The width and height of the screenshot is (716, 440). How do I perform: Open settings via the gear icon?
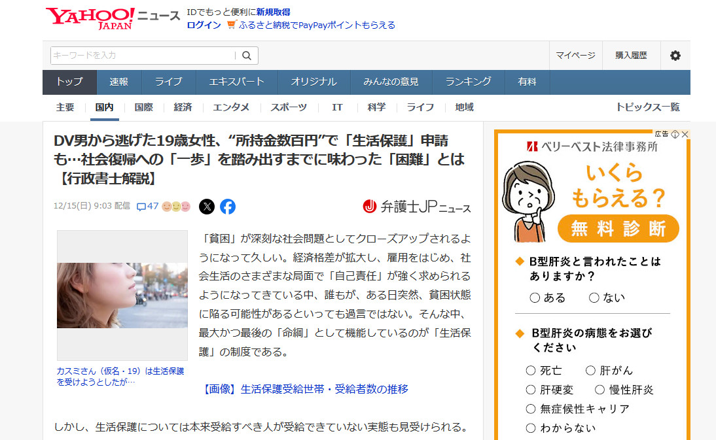pyautogui.click(x=675, y=56)
